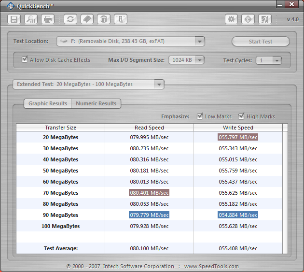Toggle Allow Disk Cache Effects checkbox
Image resolution: width=304 pixels, height=272 pixels.
pos(25,60)
